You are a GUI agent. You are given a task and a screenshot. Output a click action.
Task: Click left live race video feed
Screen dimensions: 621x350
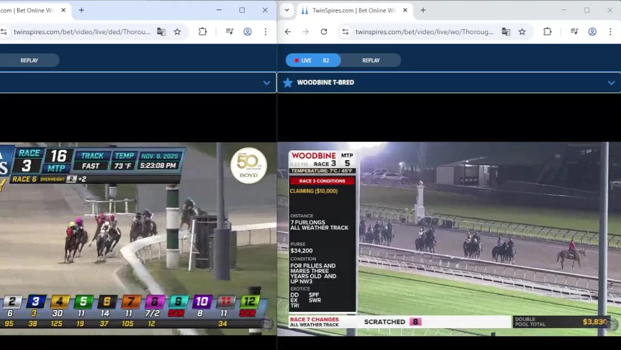138,239
